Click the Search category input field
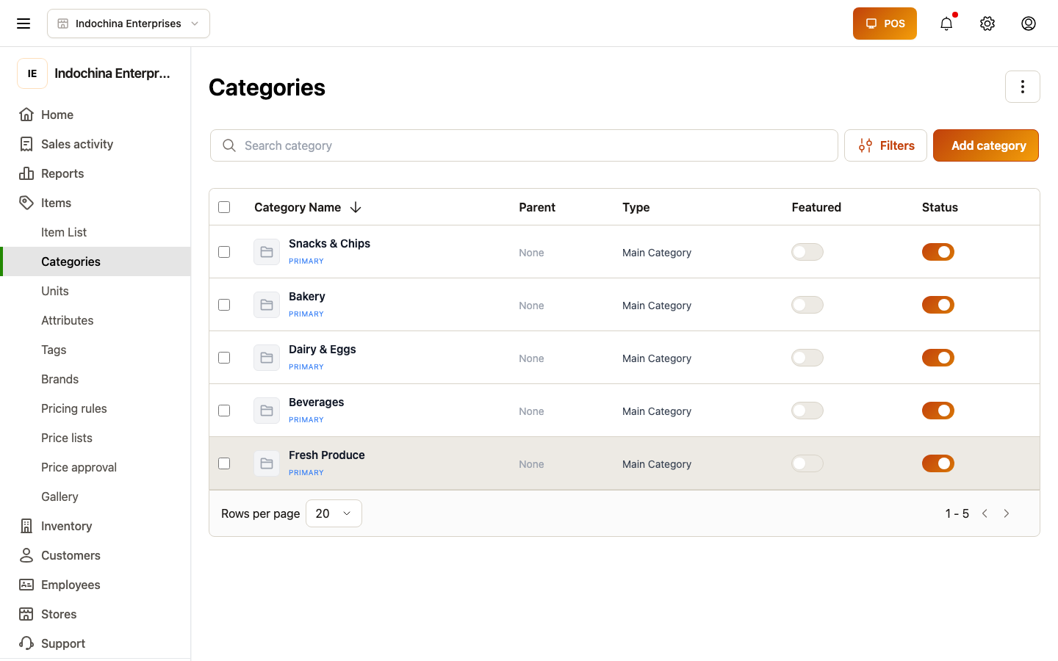1058x661 pixels. tap(524, 145)
